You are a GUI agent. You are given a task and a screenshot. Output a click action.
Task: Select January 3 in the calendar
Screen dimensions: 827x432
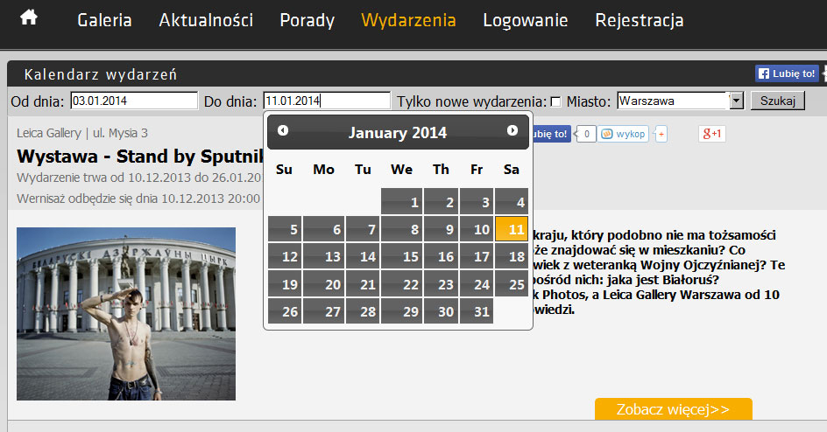coord(477,201)
